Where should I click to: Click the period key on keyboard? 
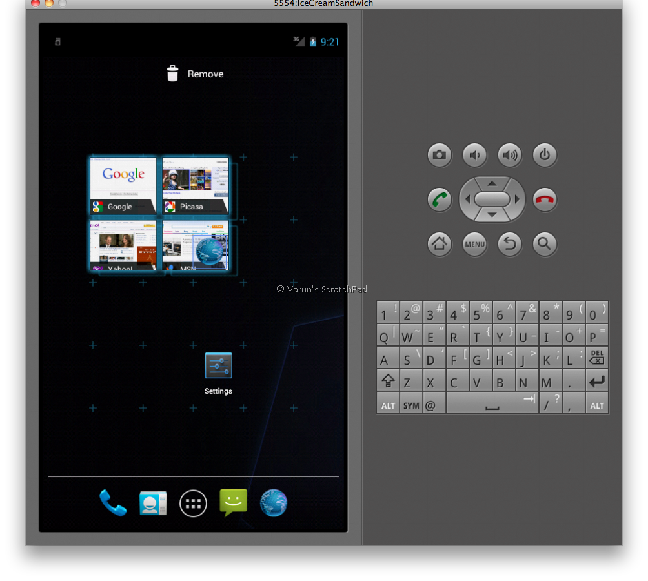point(574,380)
